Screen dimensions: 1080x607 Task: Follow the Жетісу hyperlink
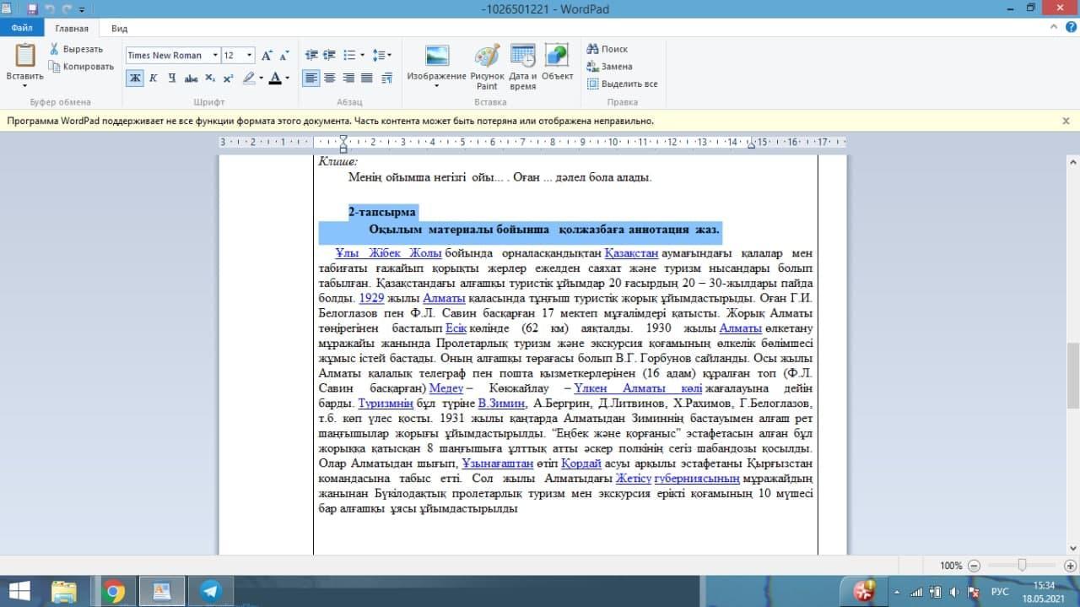tap(633, 479)
